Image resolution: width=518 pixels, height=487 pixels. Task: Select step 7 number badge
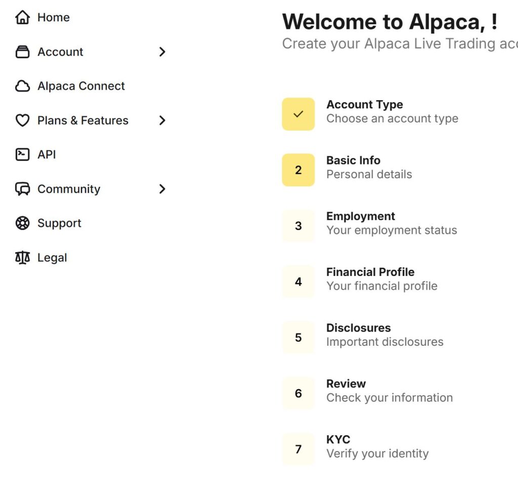298,450
